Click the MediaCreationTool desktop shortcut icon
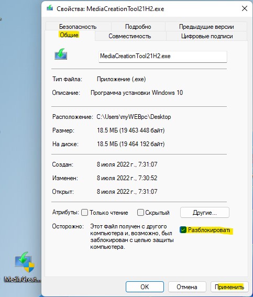253x297 pixels. click(25, 262)
